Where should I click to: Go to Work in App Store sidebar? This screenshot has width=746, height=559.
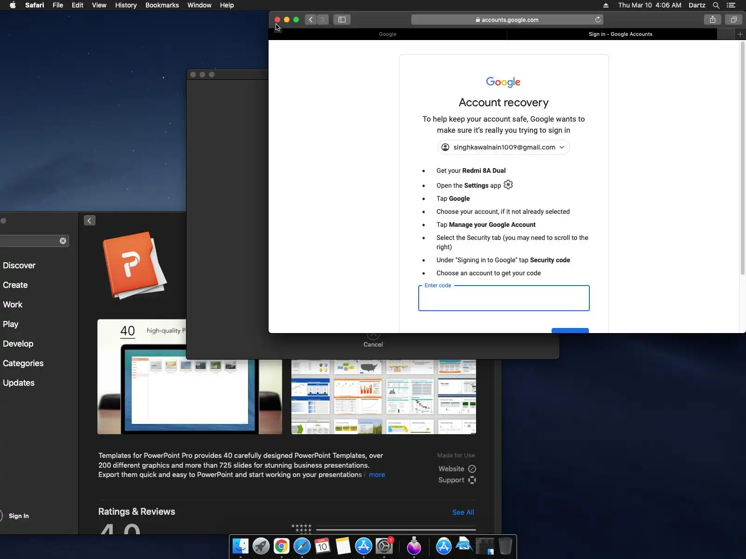(13, 305)
